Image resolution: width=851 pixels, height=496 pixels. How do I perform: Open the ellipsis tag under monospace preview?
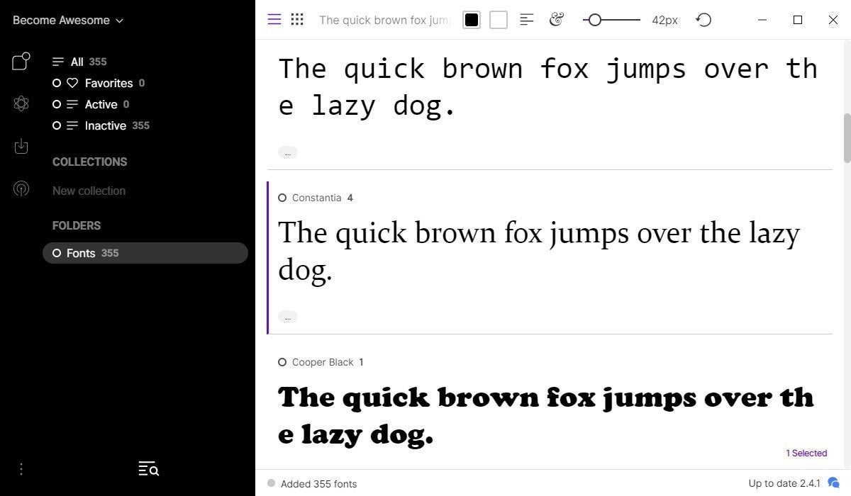click(x=288, y=152)
